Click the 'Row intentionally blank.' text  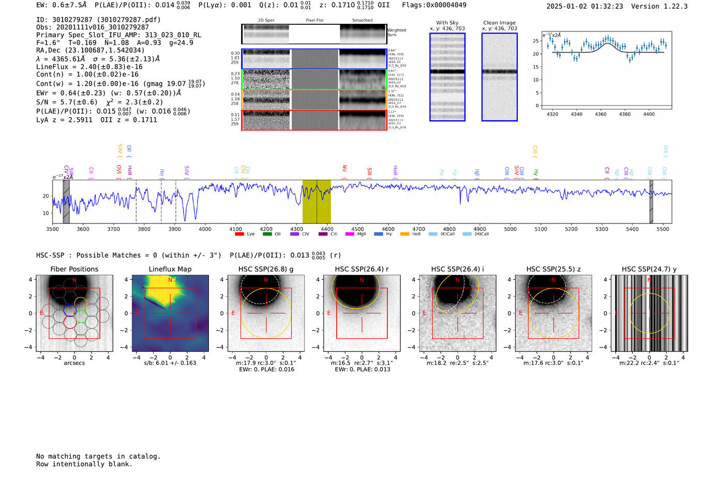click(x=84, y=464)
